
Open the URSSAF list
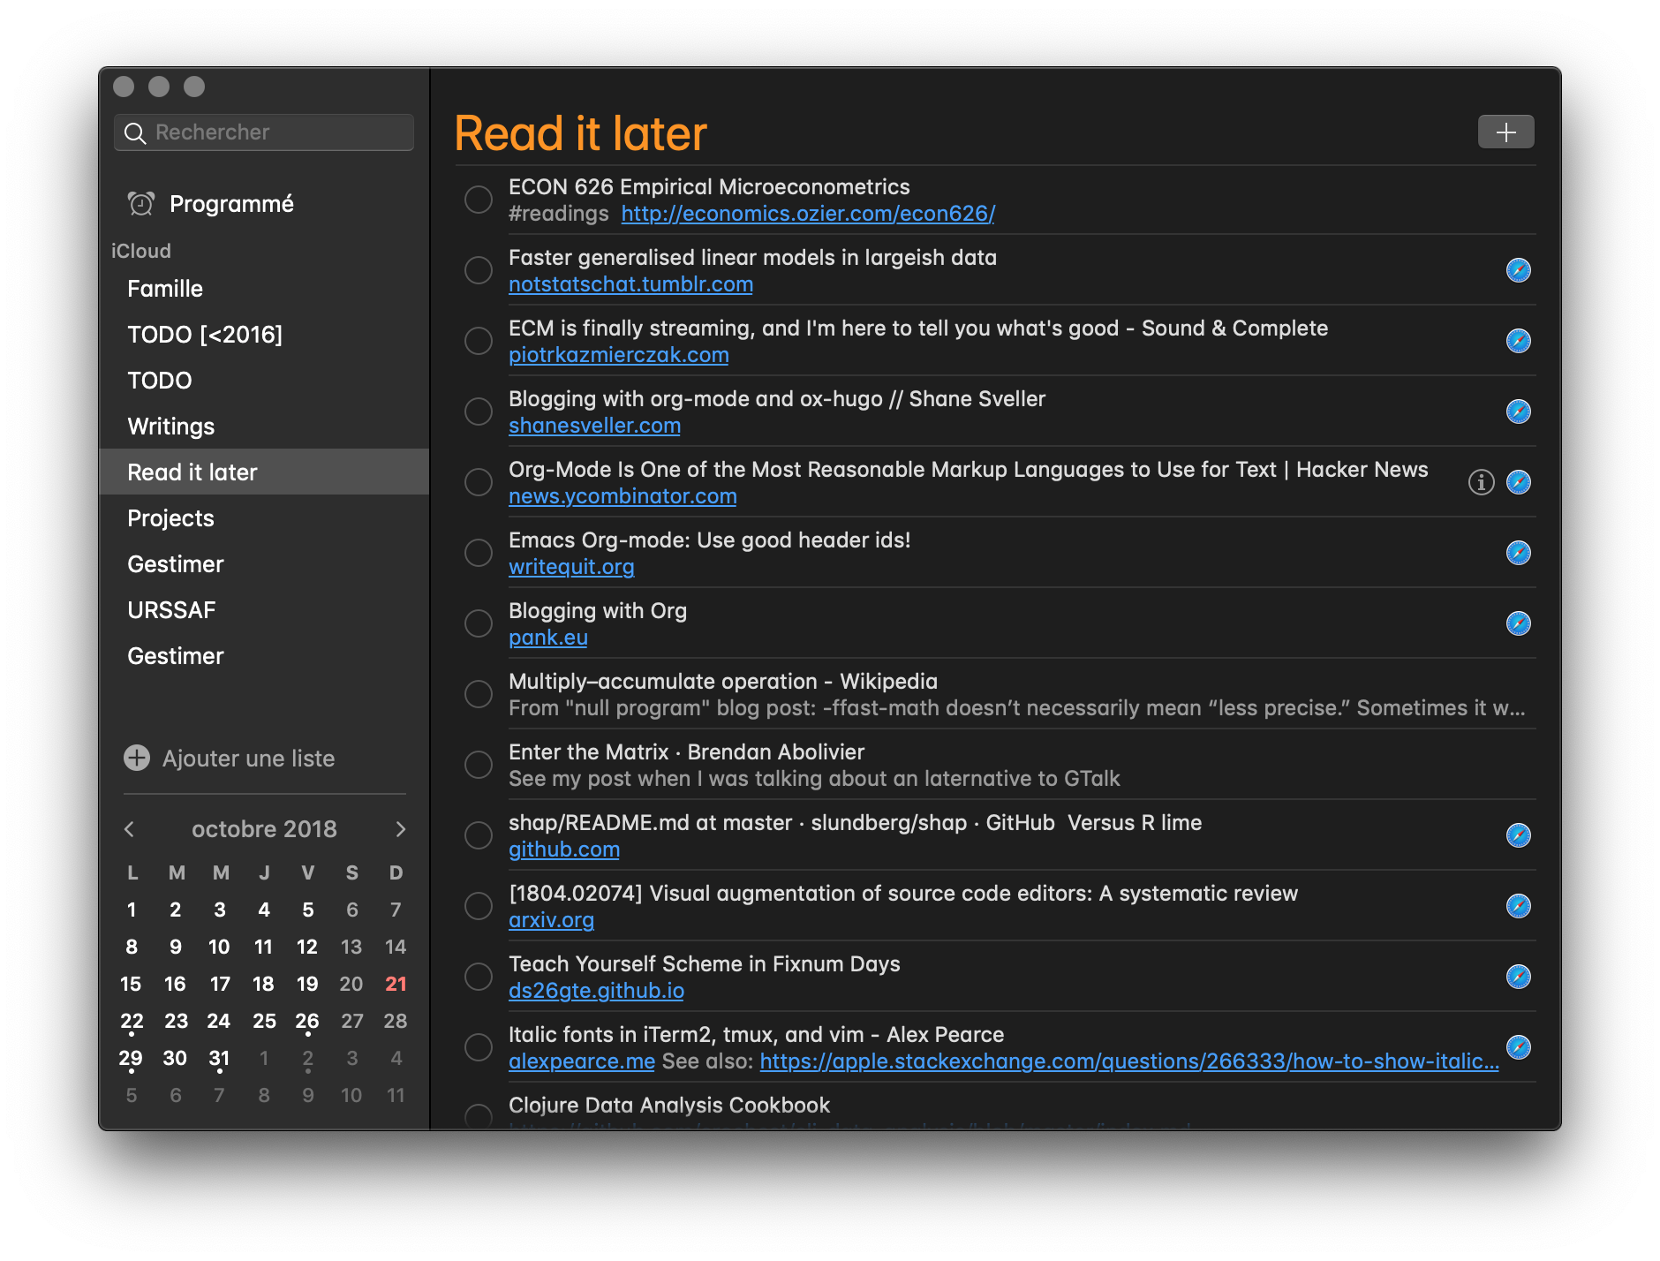click(x=171, y=610)
